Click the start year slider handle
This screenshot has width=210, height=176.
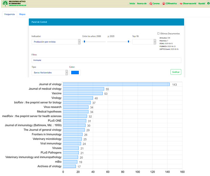tap(84, 41)
